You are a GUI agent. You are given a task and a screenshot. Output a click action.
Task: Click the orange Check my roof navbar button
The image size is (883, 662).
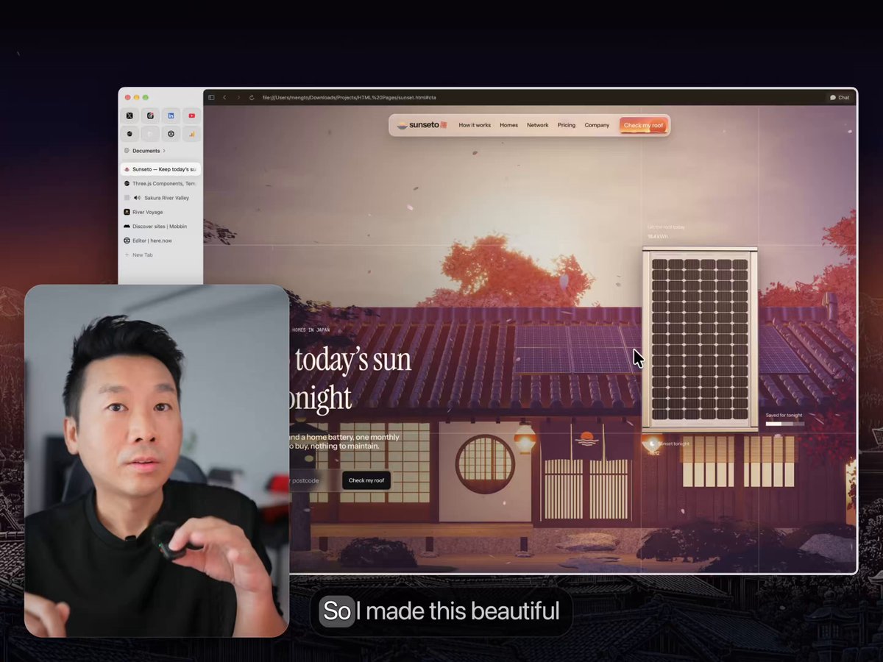pos(643,125)
